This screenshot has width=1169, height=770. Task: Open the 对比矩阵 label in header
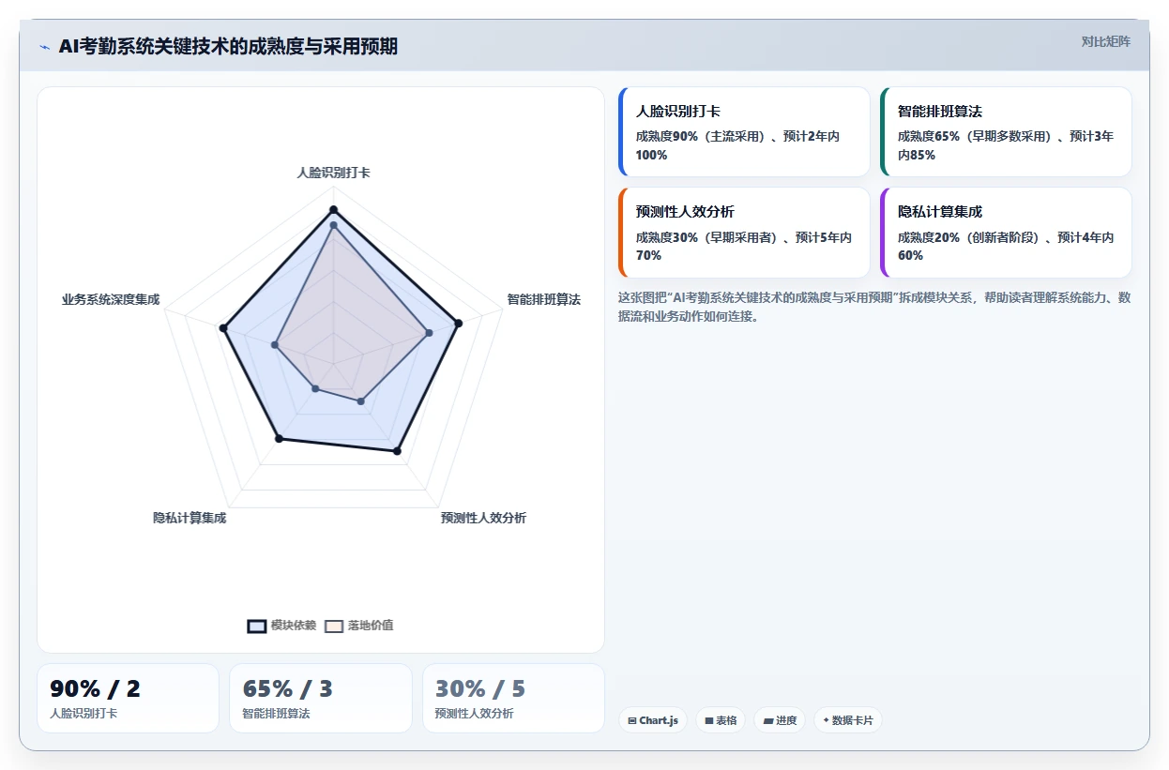point(1105,41)
